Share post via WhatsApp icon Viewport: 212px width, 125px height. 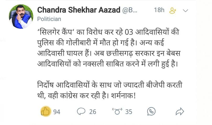[x=151, y=112]
